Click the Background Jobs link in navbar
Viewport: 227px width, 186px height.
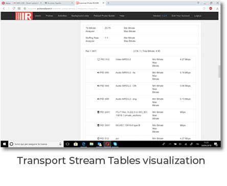(80, 16)
